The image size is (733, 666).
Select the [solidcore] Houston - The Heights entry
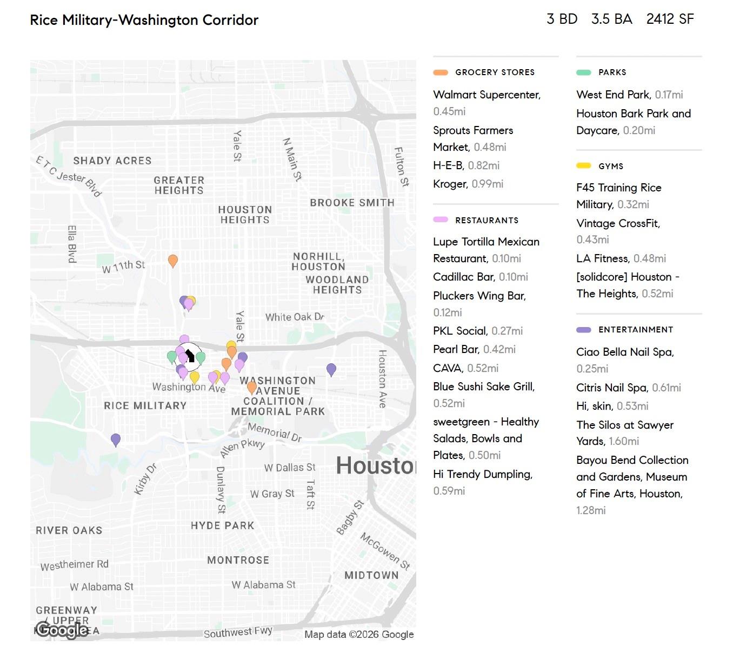pos(628,285)
